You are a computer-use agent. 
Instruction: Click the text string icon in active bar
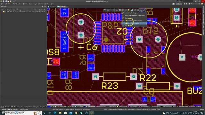[x=141, y=10]
